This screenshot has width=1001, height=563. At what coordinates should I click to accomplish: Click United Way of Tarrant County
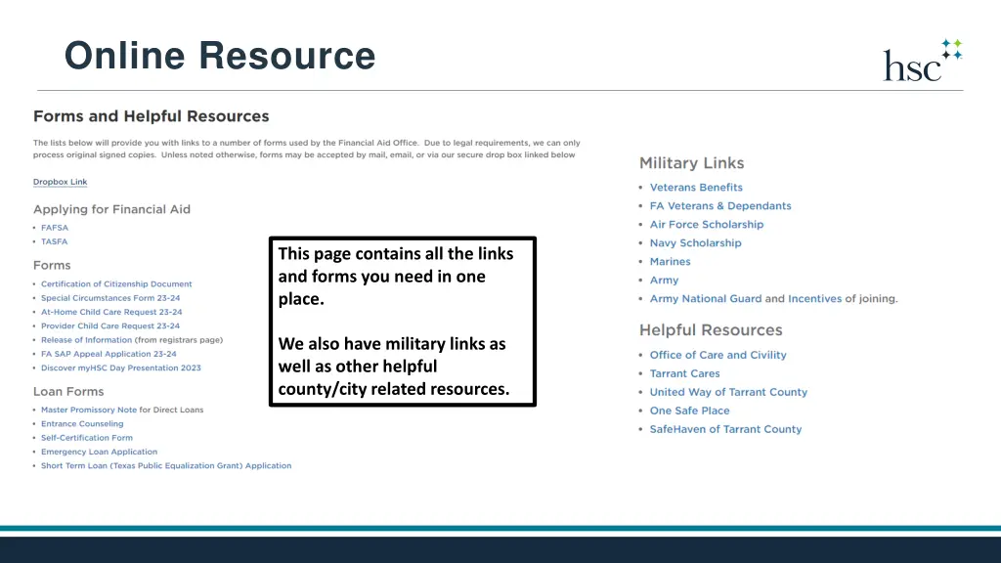(728, 391)
